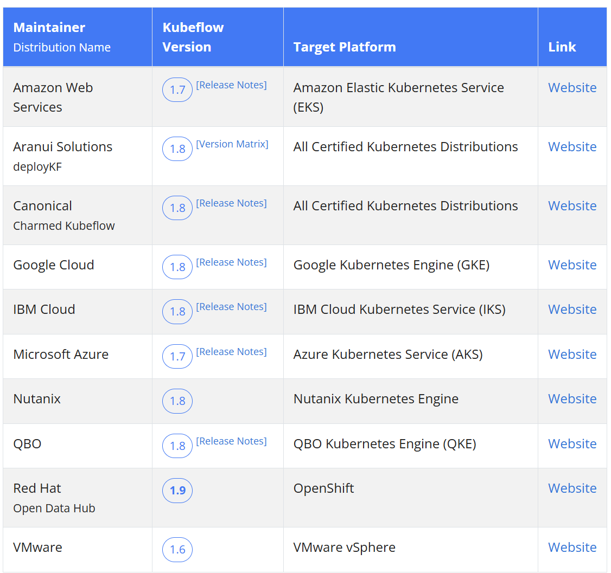This screenshot has width=611, height=573.
Task: Visit the Red Hat Website link
Action: [572, 488]
